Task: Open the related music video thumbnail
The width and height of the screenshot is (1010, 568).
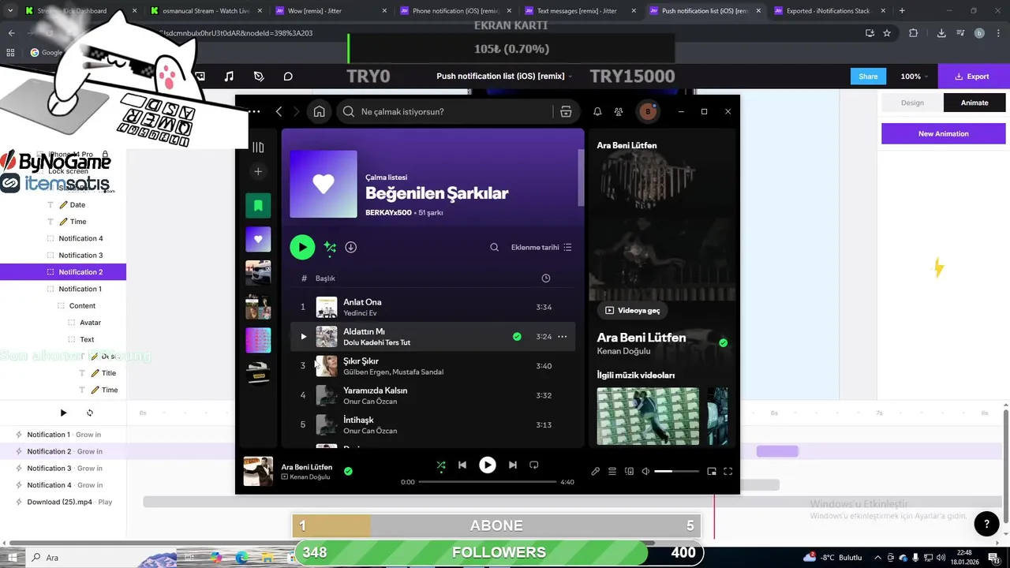Action: [x=648, y=416]
